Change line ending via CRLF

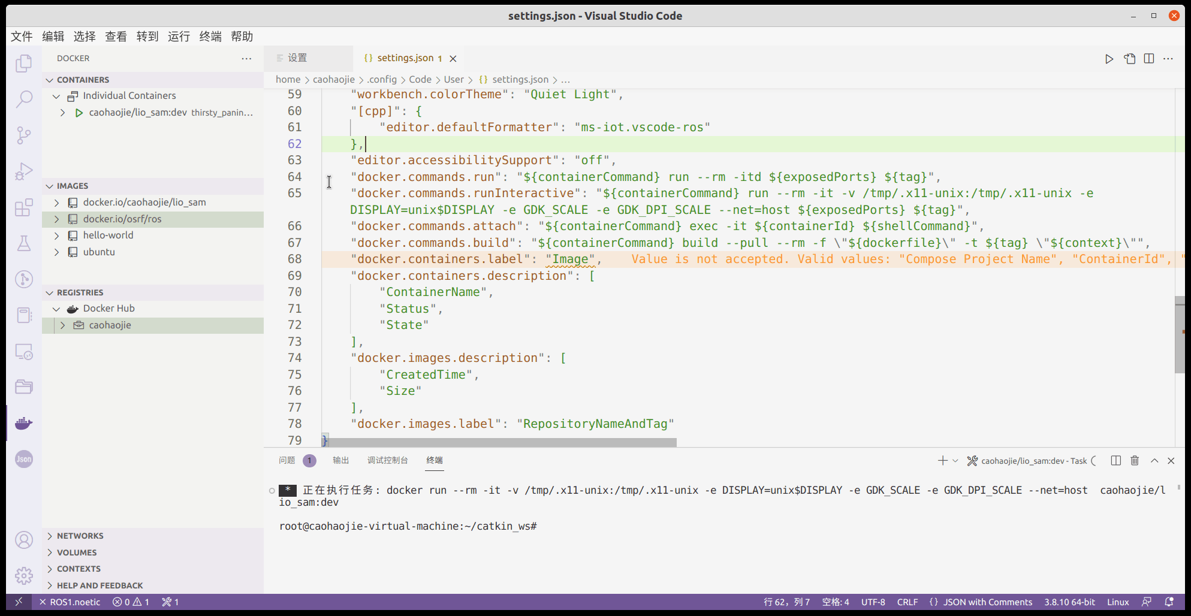(907, 602)
